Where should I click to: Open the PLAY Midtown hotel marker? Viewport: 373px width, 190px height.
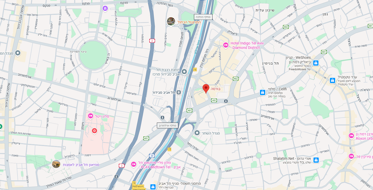(133, 164)
